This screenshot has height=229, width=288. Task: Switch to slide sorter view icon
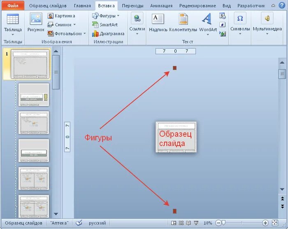coord(181,223)
